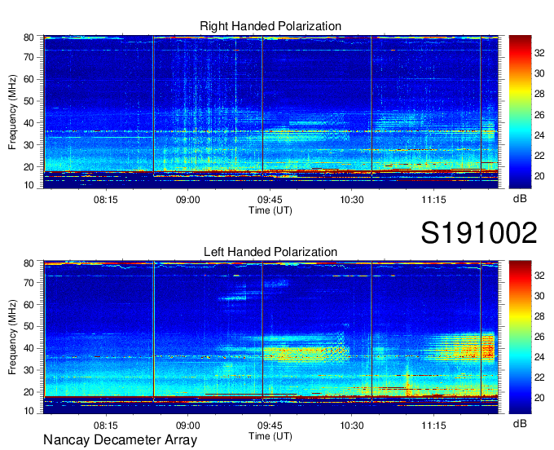
Task: Click 09:45 tick label on Left Handed plot
Action: tap(270, 426)
